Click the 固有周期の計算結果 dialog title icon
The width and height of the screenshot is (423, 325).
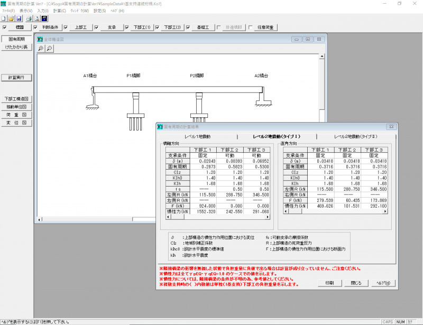(160, 127)
